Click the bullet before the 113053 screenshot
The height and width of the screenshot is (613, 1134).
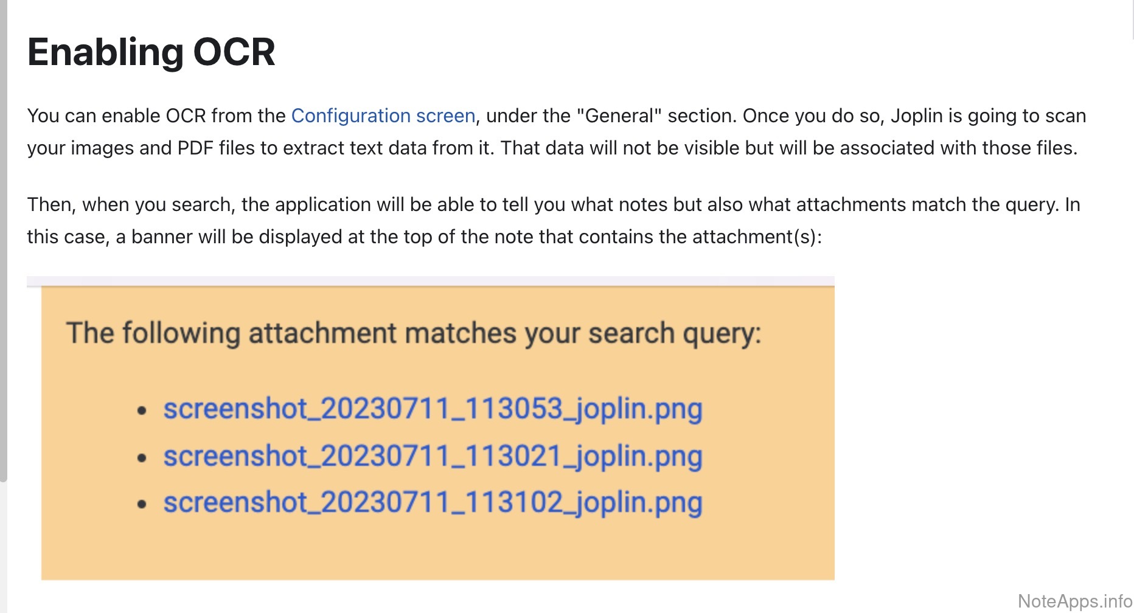pyautogui.click(x=142, y=411)
